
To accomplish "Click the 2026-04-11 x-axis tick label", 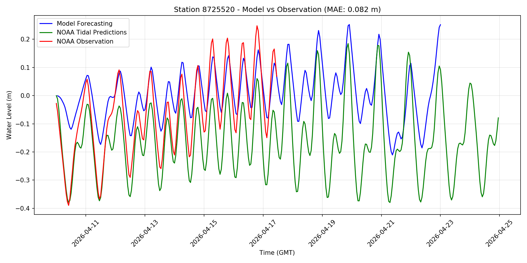I will (x=86, y=233).
